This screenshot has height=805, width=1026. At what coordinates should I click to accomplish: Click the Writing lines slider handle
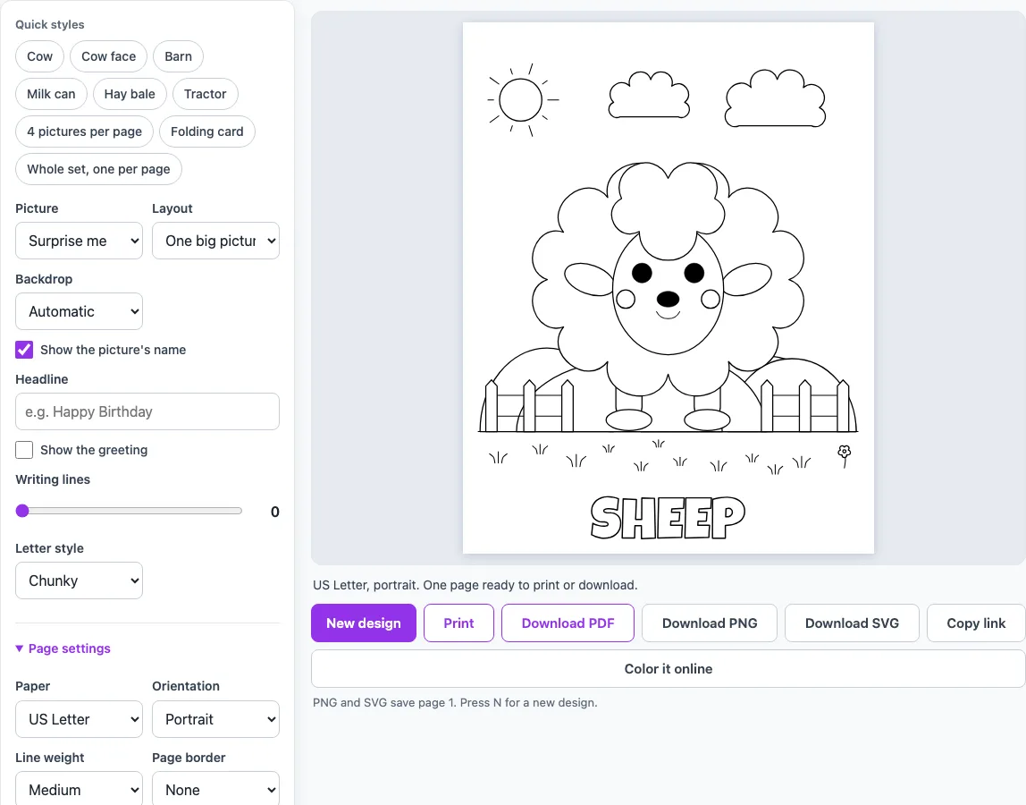(22, 511)
